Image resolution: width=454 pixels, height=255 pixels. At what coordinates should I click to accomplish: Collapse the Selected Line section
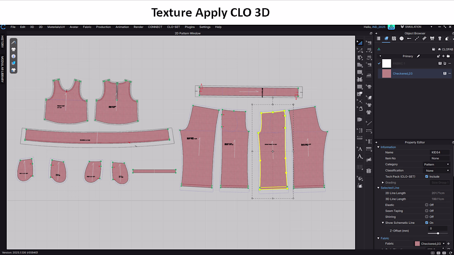point(378,188)
